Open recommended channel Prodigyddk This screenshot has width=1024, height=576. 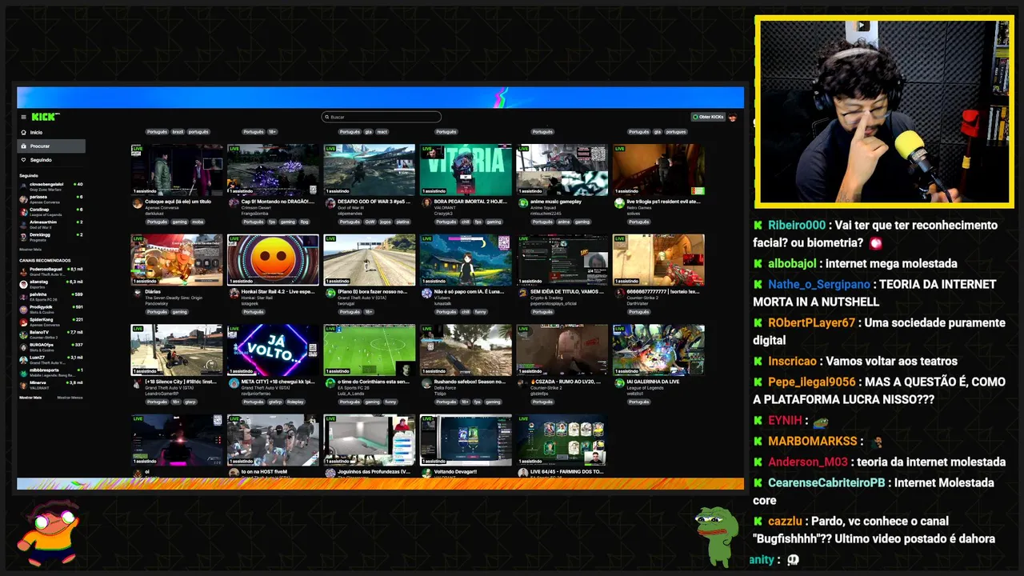click(51, 308)
